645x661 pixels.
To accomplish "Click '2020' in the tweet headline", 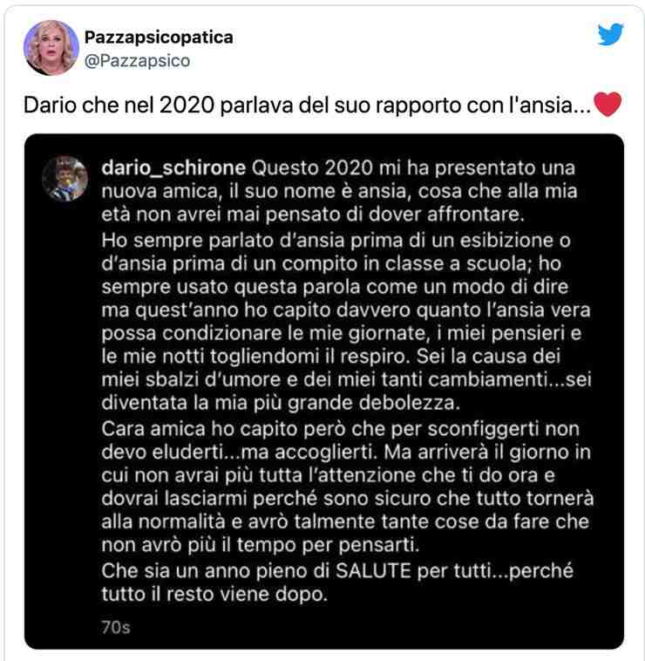I will coord(187,105).
